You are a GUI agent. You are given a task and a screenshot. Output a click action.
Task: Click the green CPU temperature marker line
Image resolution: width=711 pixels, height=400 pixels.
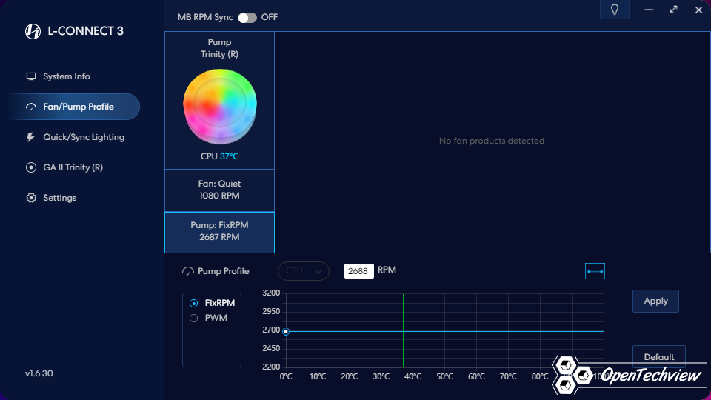point(403,330)
